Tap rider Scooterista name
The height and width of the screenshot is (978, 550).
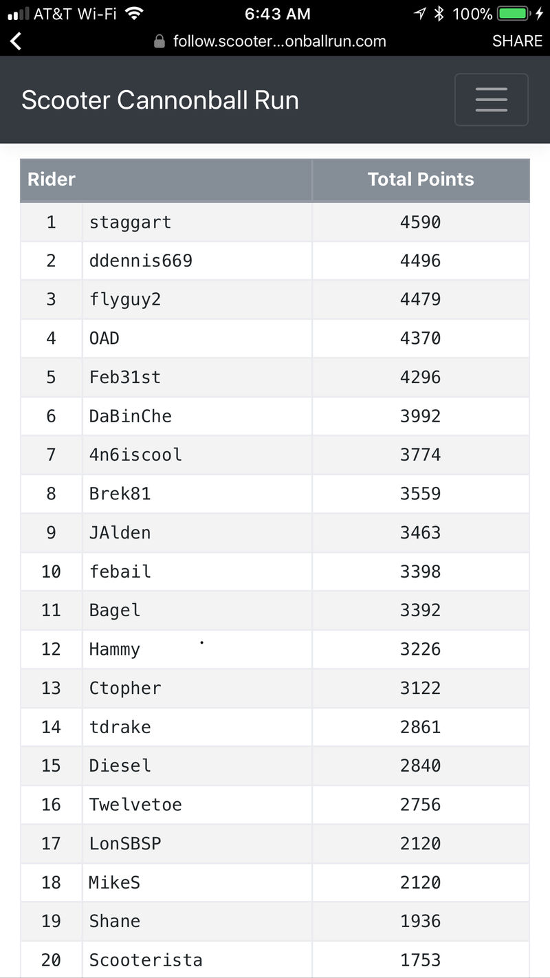point(146,960)
